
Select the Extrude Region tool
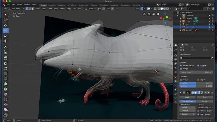tap(6, 58)
